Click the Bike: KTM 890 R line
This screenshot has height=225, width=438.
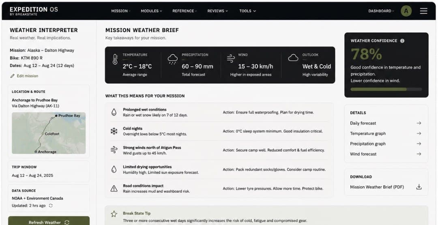click(x=26, y=58)
